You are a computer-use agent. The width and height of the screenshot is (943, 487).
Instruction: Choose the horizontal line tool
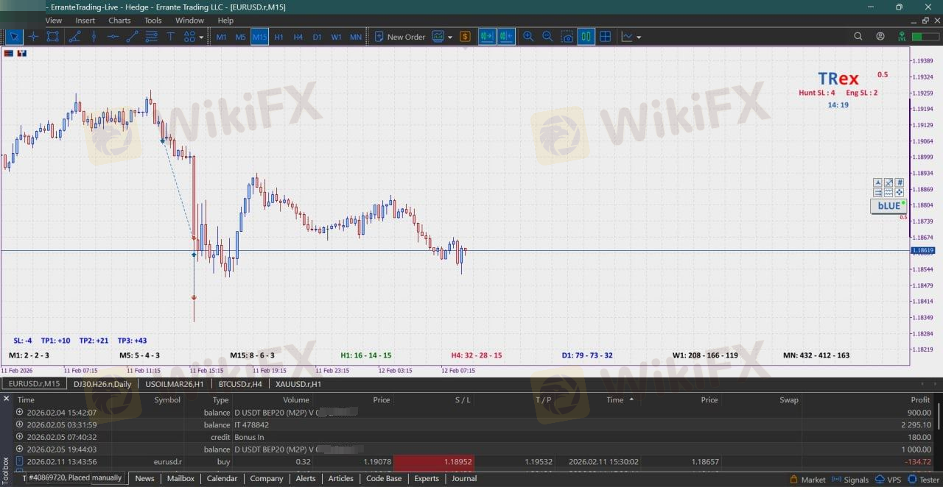point(113,37)
